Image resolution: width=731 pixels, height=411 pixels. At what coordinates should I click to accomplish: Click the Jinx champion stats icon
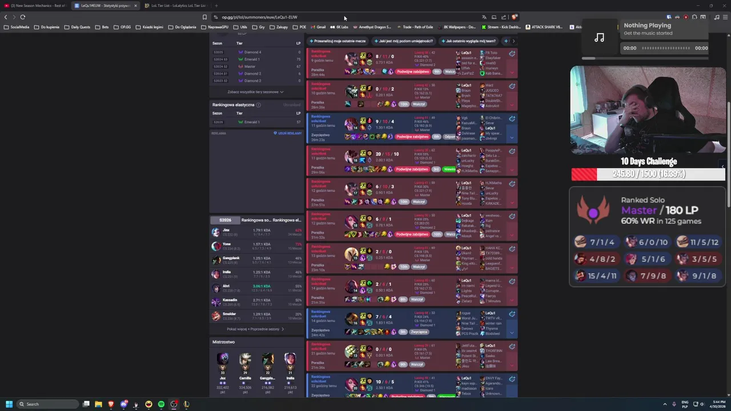[x=215, y=232]
